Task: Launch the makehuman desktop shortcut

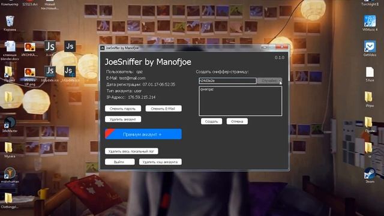Action: pos(10,175)
